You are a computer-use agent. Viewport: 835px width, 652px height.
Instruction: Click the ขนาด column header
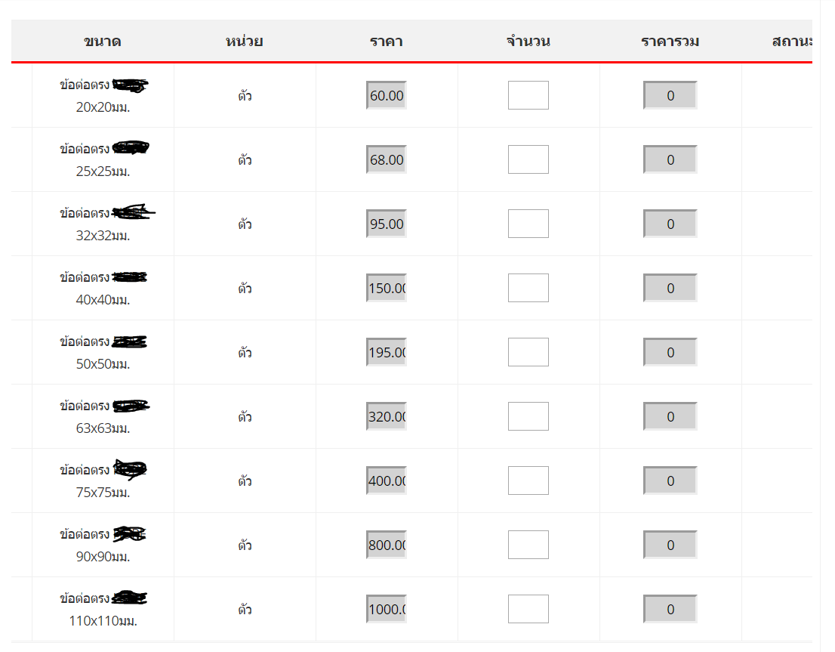pos(103,42)
